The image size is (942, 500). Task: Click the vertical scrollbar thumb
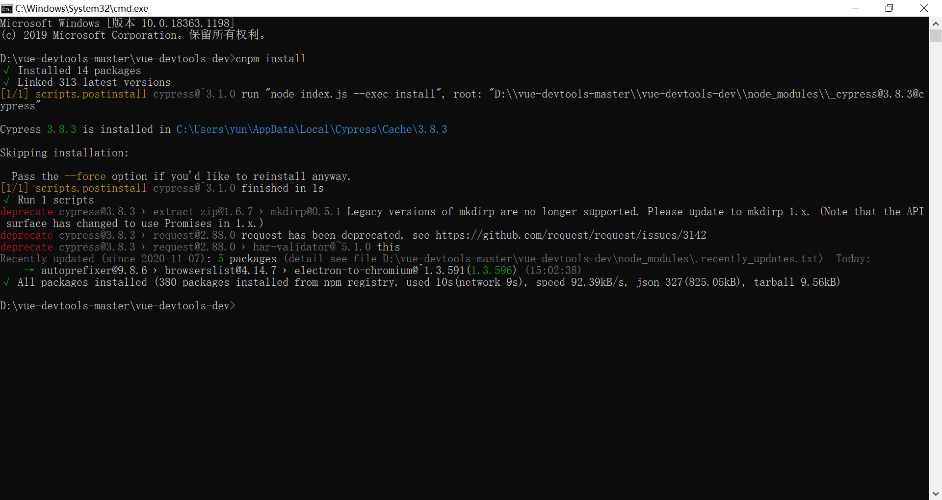936,36
